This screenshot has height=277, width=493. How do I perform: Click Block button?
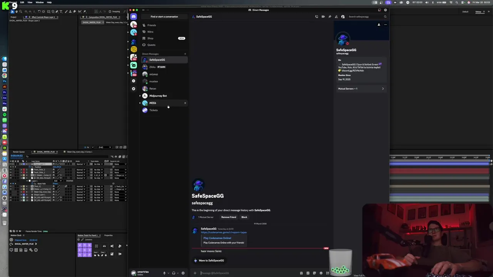point(244,217)
